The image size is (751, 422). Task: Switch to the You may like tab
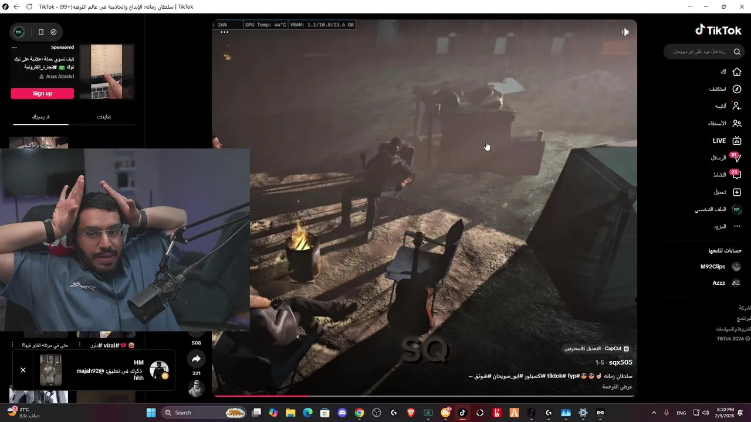tap(40, 117)
